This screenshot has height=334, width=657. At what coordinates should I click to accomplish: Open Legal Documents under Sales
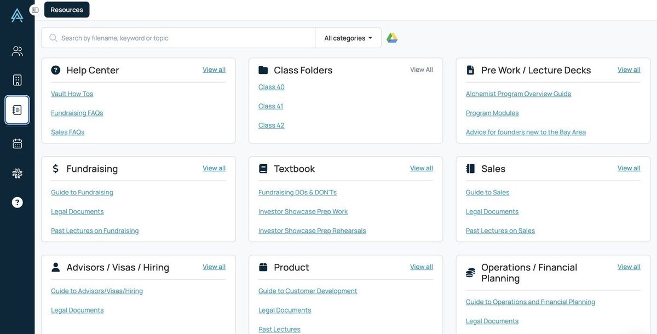(x=492, y=211)
